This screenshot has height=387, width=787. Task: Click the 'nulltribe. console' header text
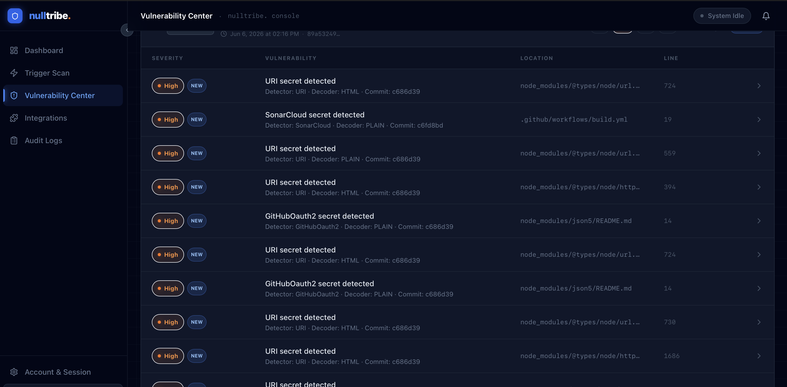pos(263,16)
